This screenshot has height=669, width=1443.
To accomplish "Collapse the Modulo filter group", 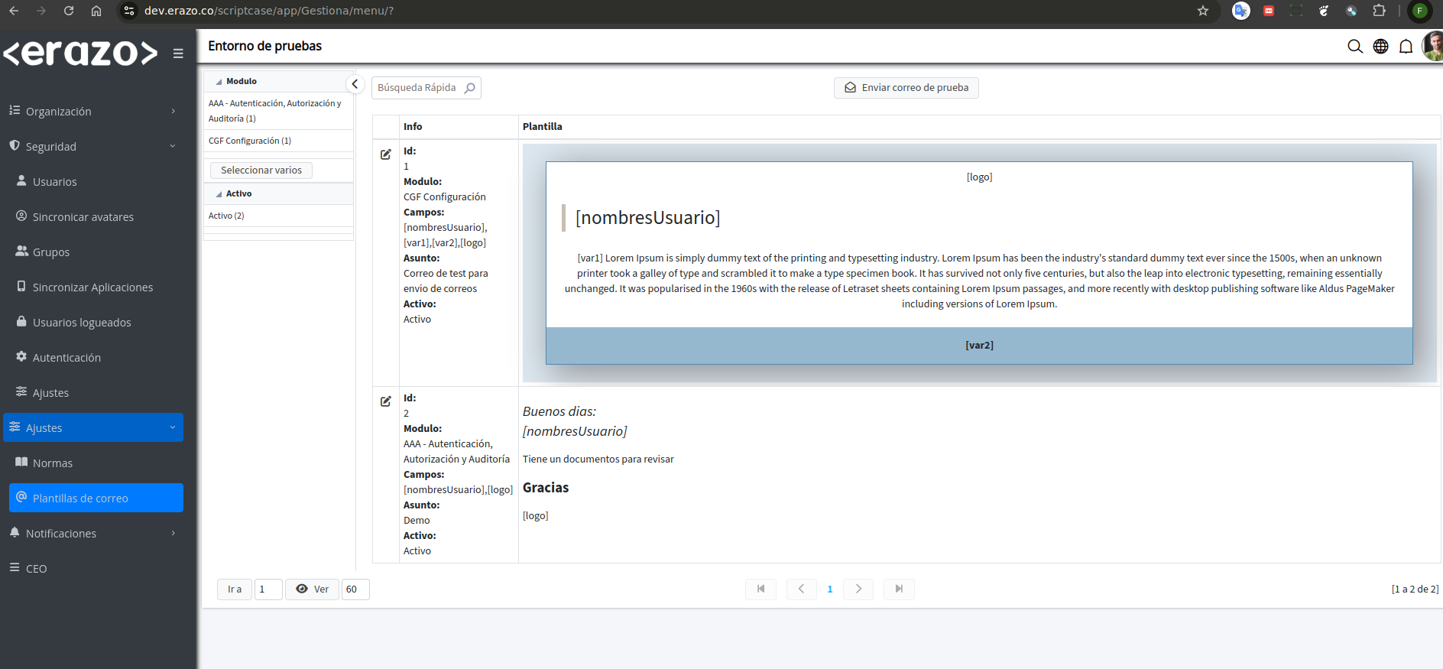I will click(219, 82).
